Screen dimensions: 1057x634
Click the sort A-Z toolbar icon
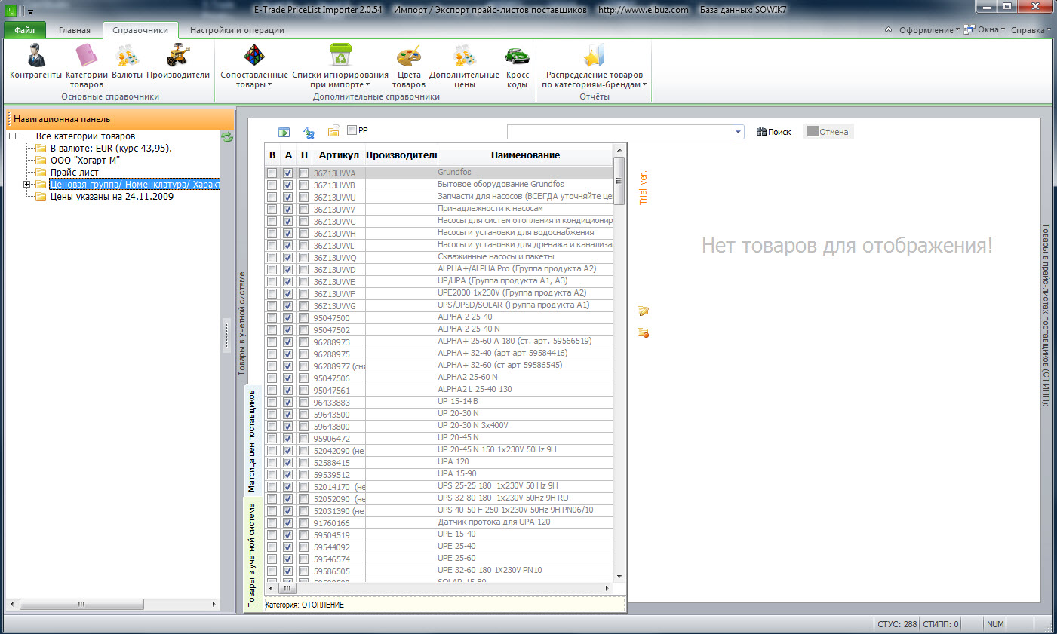point(309,132)
